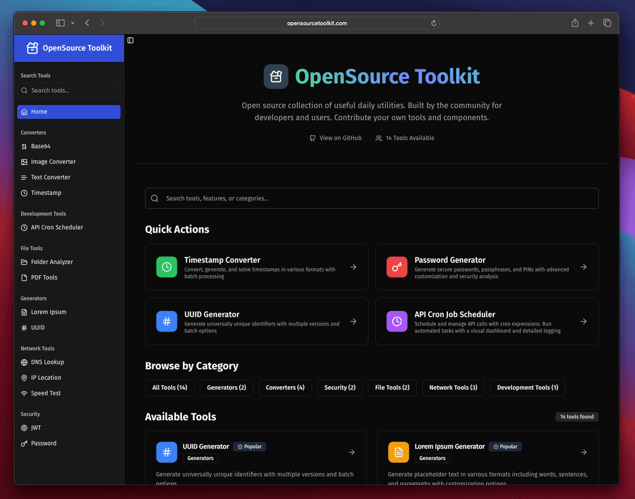Go to DNS Lookup in the sidebar
The image size is (635, 499).
pos(47,362)
